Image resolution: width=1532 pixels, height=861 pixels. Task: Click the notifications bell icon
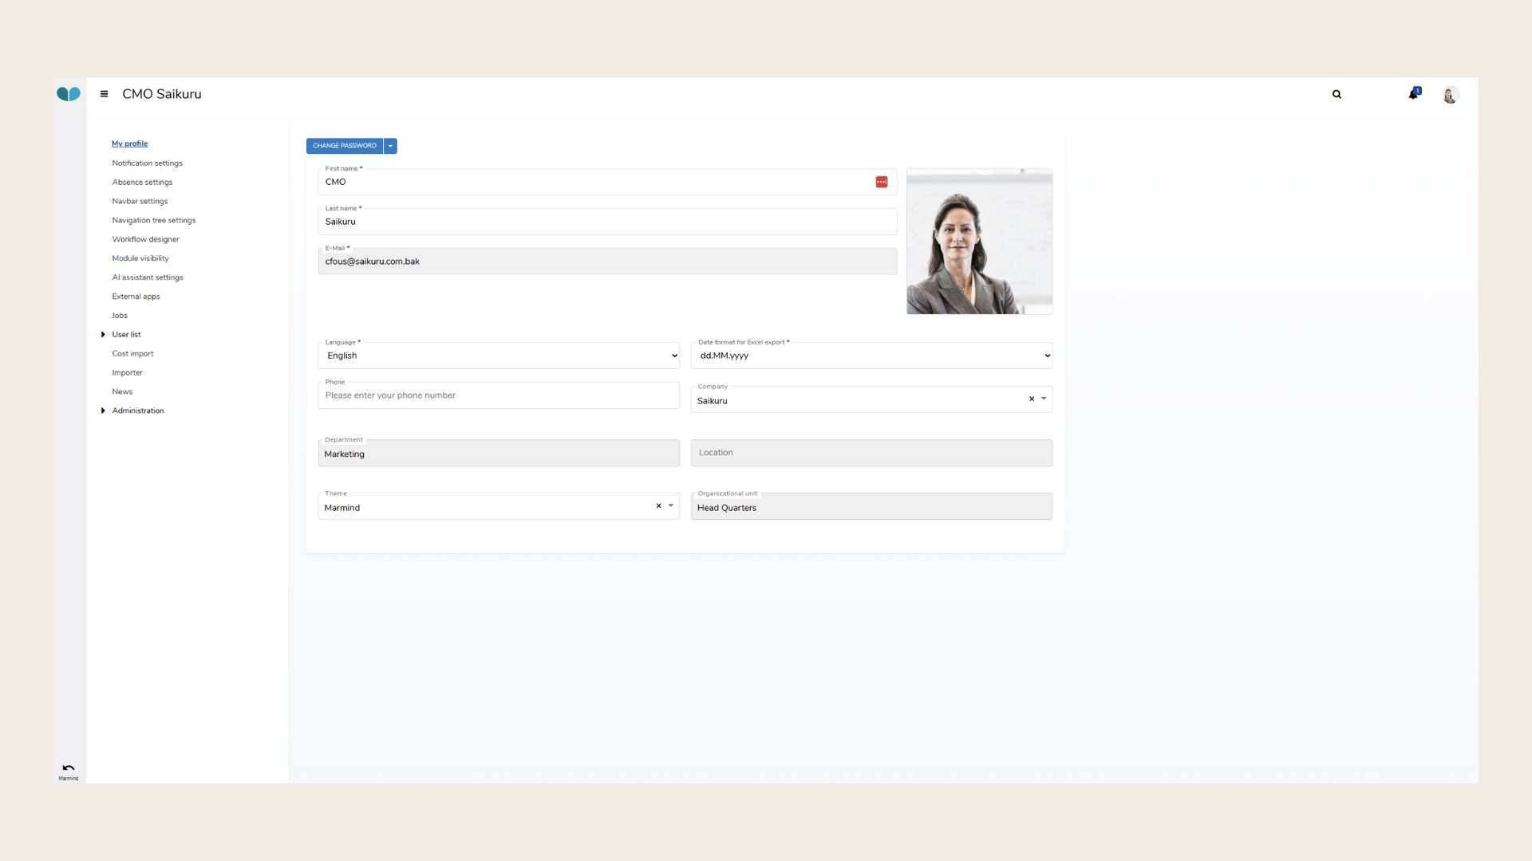click(x=1412, y=94)
